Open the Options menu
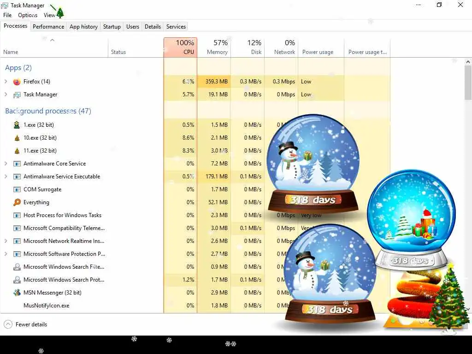 [28, 15]
